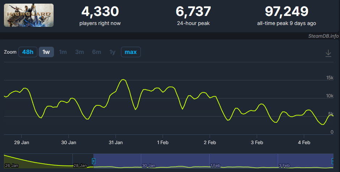Click the selected blue navigator range
The height and width of the screenshot is (172, 340).
[x=213, y=161]
